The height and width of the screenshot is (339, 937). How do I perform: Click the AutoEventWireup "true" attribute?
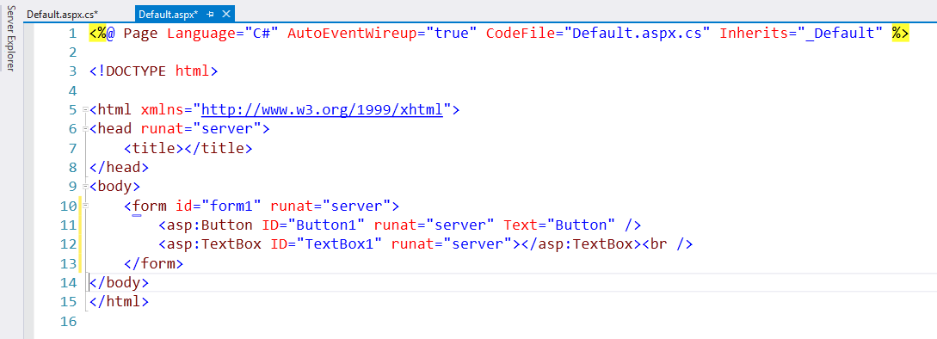click(382, 34)
